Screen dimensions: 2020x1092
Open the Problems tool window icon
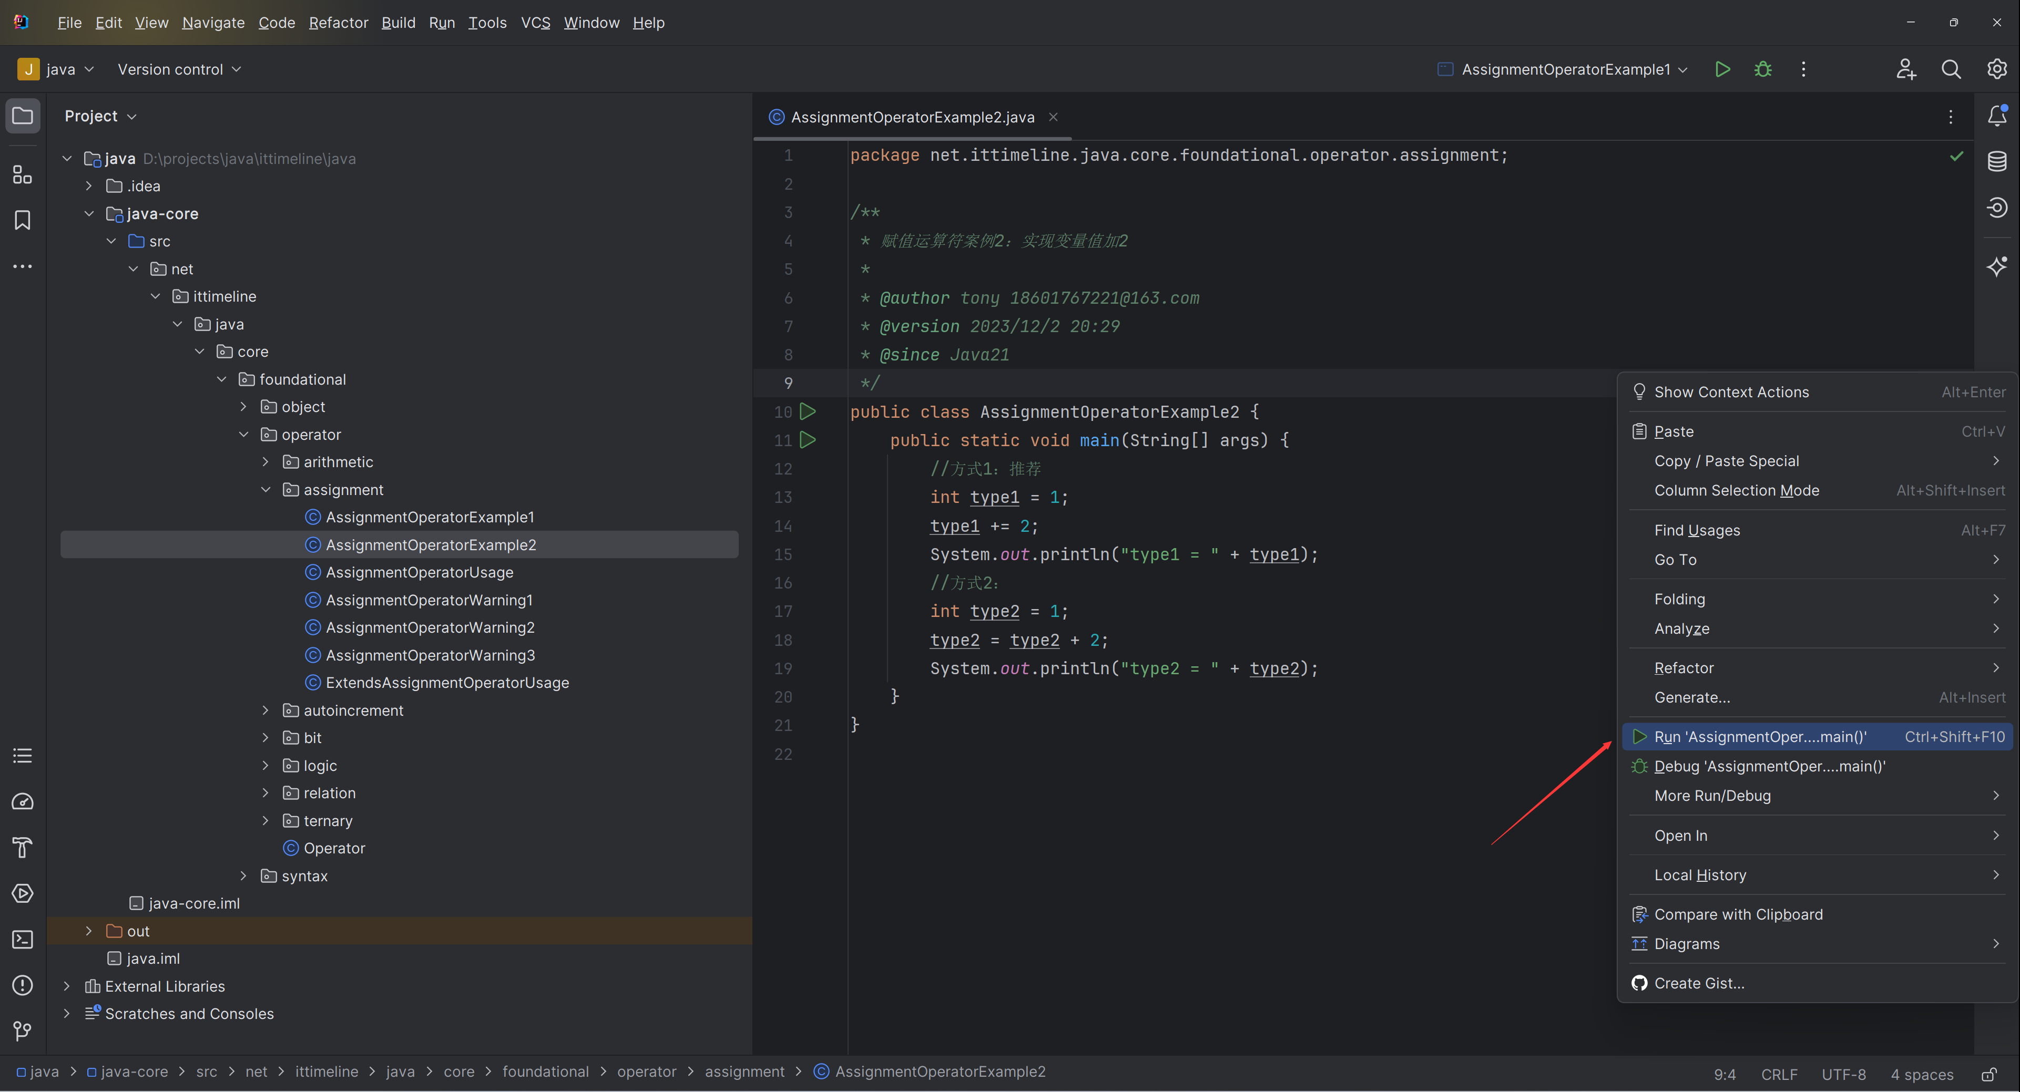(x=23, y=985)
